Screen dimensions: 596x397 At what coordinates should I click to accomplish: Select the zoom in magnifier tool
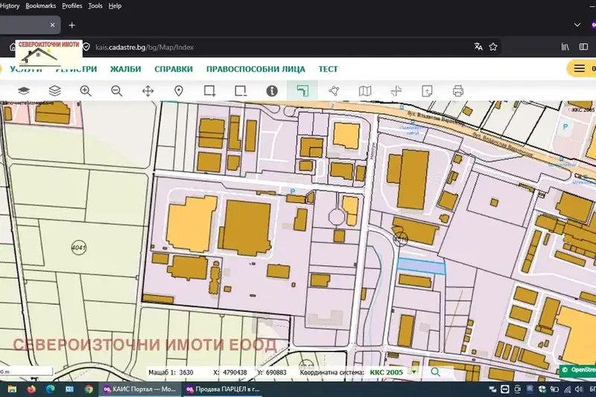point(86,91)
